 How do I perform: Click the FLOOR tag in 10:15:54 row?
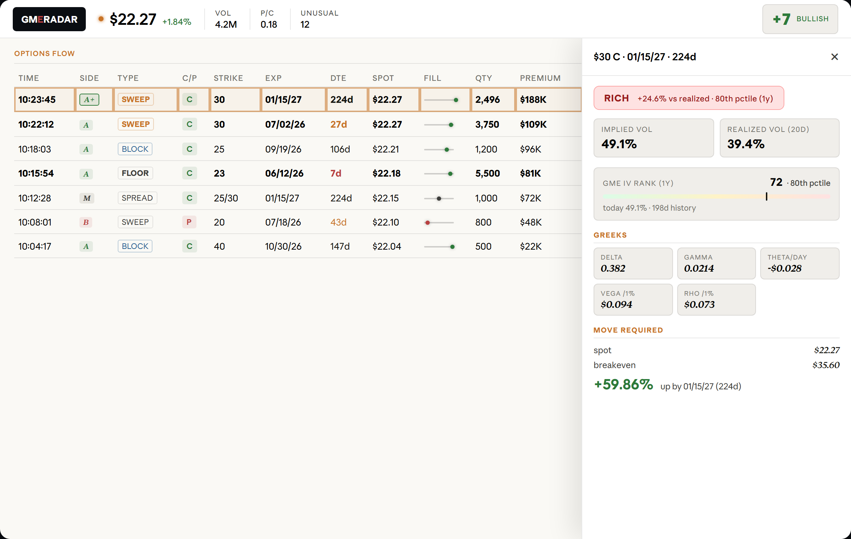[135, 173]
